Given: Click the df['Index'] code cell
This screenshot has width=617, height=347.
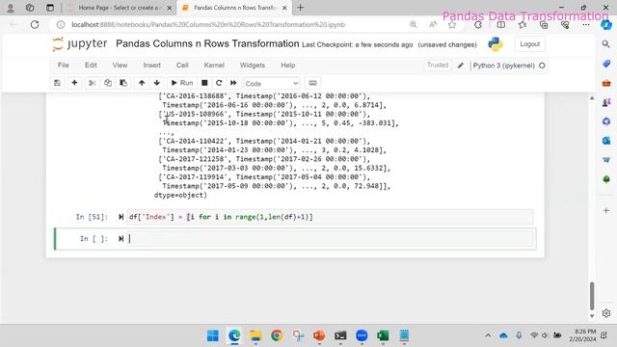Looking at the screenshot, I should pyautogui.click(x=330, y=217).
